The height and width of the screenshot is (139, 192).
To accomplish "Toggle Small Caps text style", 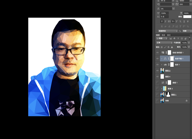I will click(173, 21).
